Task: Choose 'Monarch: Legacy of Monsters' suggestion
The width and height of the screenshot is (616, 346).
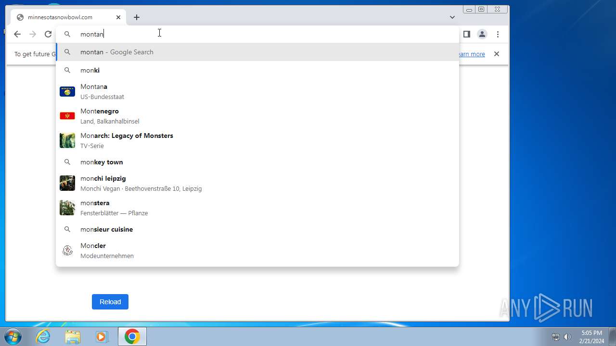Action: [257, 140]
